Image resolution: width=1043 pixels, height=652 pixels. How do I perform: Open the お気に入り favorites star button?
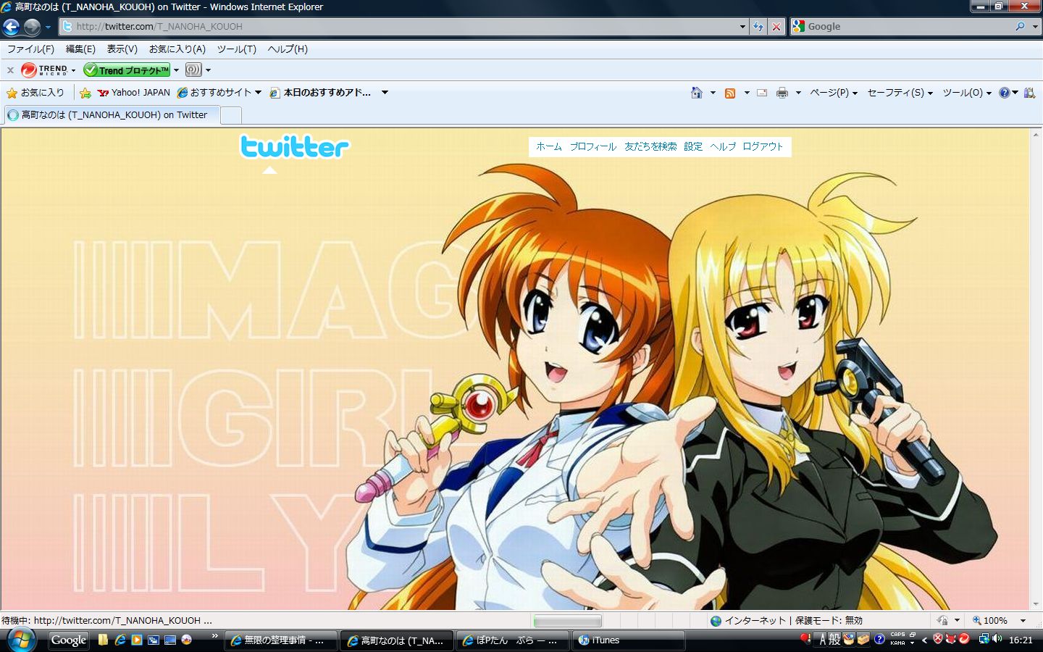[35, 93]
